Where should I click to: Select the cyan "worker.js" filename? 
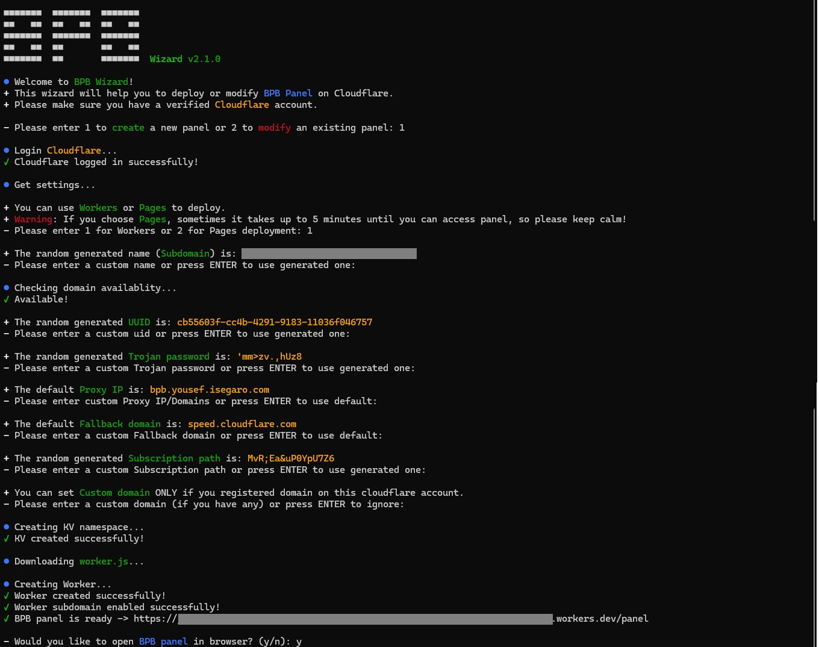[x=104, y=561]
